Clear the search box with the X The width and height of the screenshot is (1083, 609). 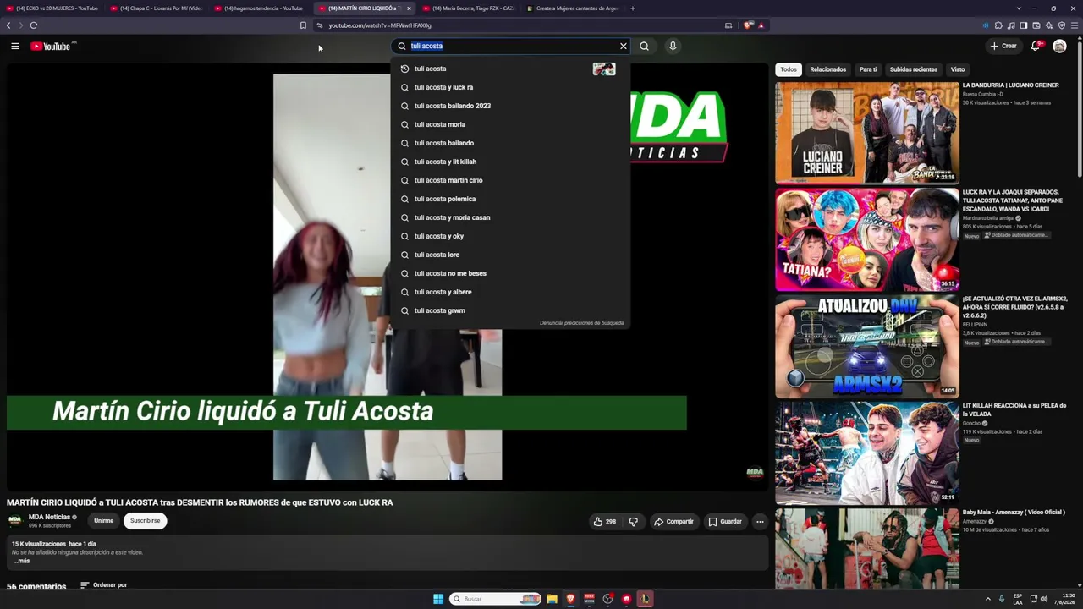pyautogui.click(x=624, y=46)
